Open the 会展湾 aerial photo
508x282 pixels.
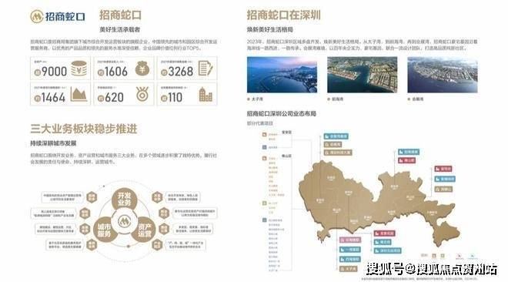coord(443,75)
